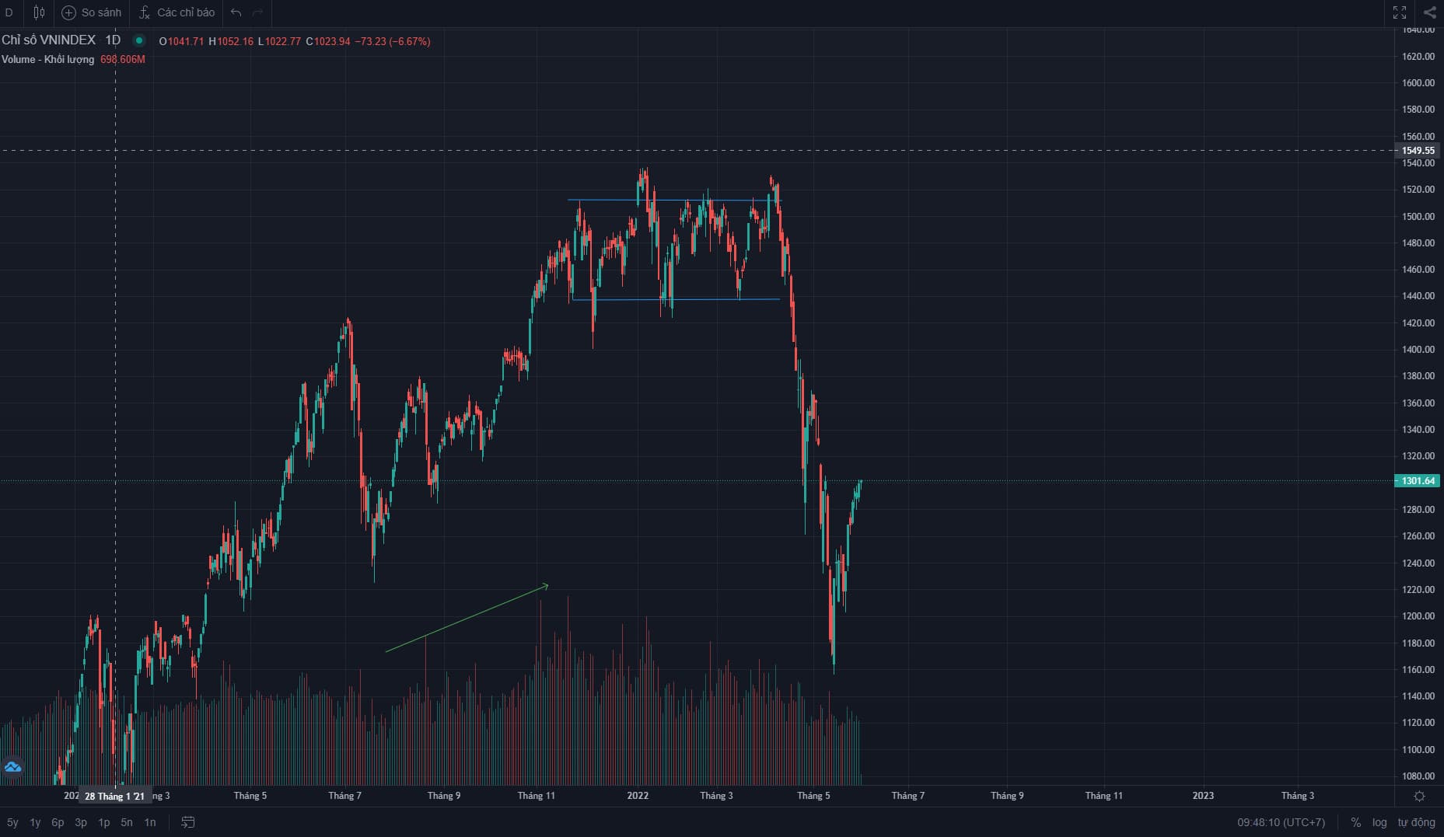Open the go-to-date calendar icon

pyautogui.click(x=187, y=821)
